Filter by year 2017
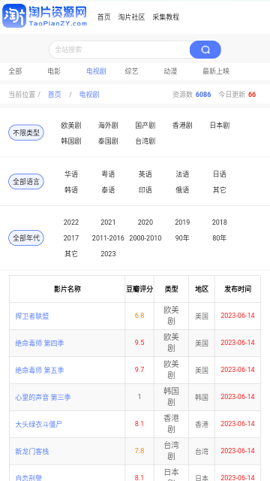270x481 pixels. coord(71,238)
